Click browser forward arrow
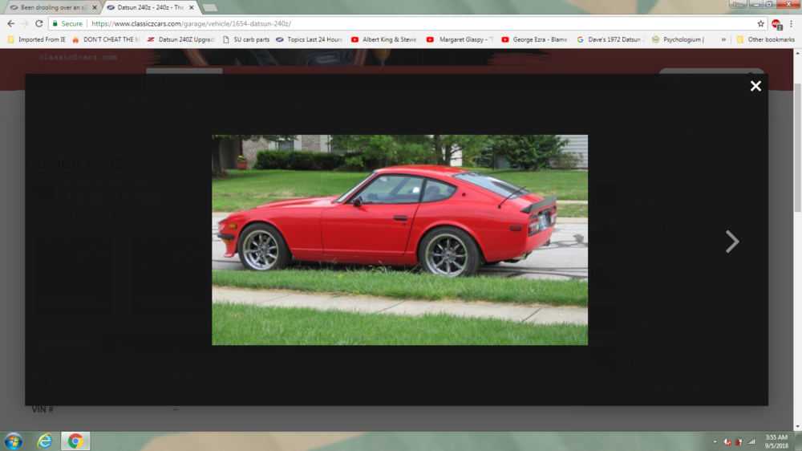The image size is (802, 451). click(25, 23)
